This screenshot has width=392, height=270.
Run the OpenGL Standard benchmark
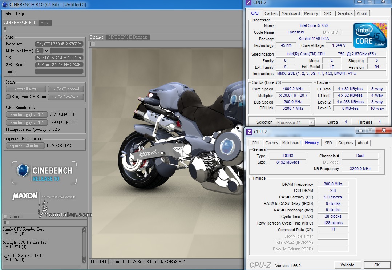point(25,146)
